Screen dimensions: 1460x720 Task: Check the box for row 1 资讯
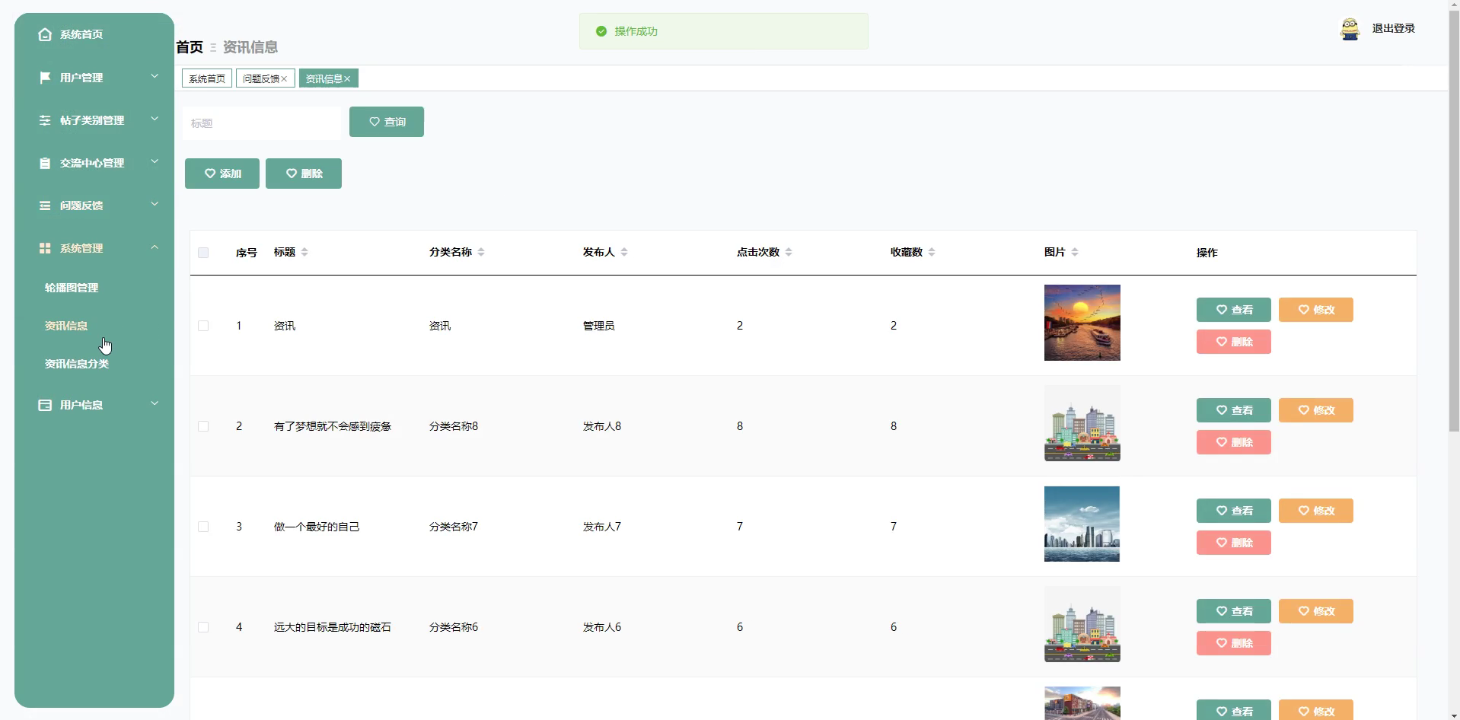(203, 326)
